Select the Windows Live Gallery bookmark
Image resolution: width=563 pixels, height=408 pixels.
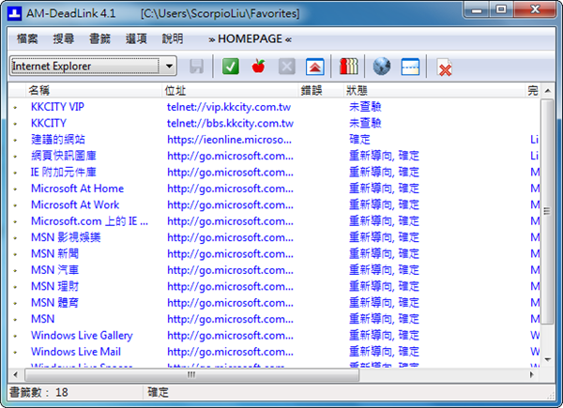(x=82, y=336)
